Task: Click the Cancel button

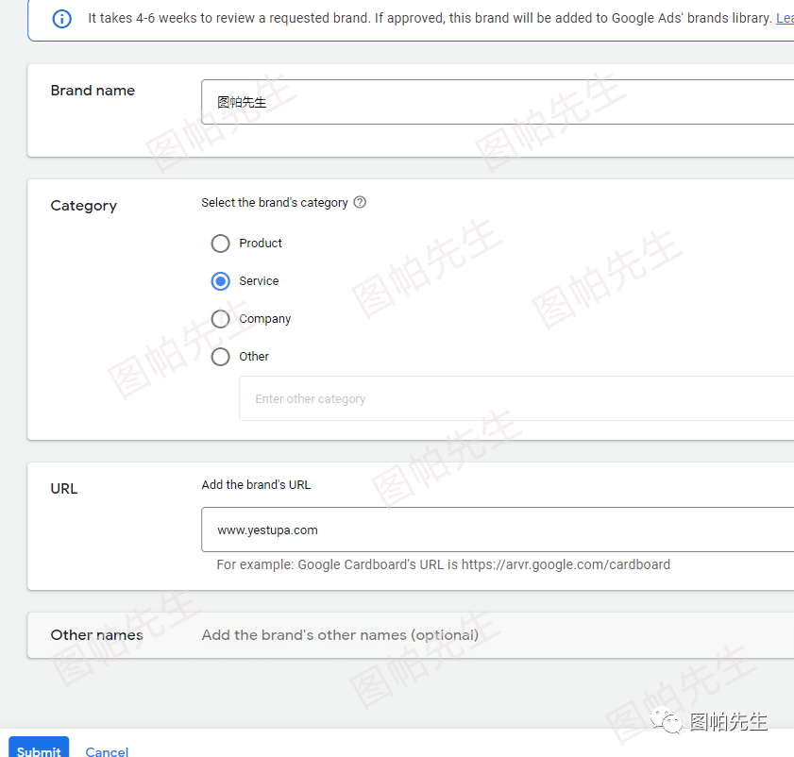Action: click(x=107, y=751)
